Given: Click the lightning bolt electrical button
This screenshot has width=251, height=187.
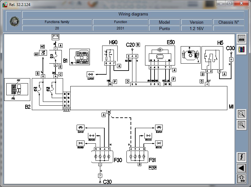Looking at the screenshot, I should pyautogui.click(x=242, y=157).
